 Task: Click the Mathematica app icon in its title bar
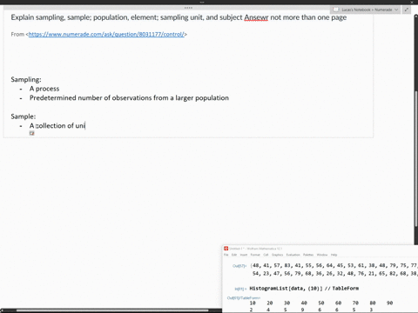226,249
